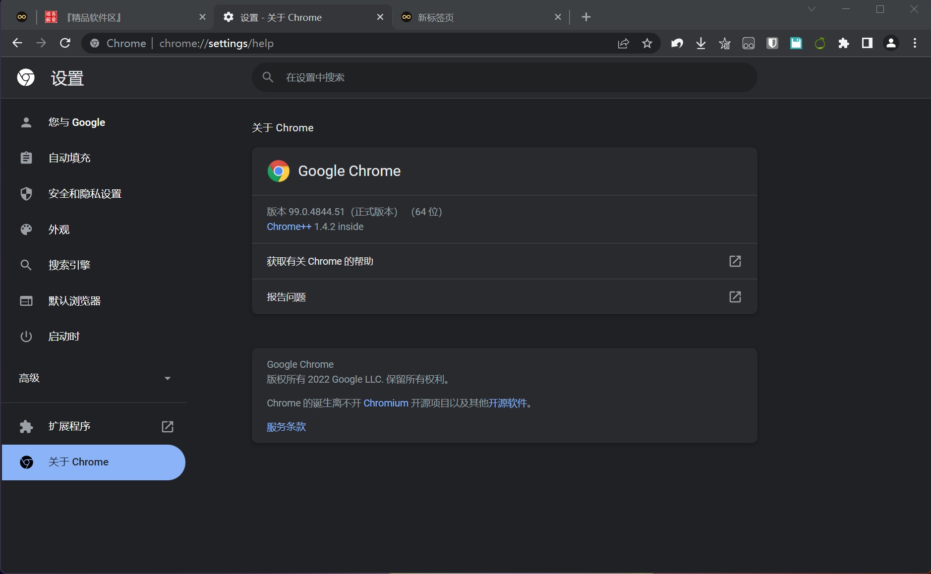Image resolution: width=931 pixels, height=574 pixels.
Task: Select 搜索引擎 in the sidebar
Action: tap(69, 264)
